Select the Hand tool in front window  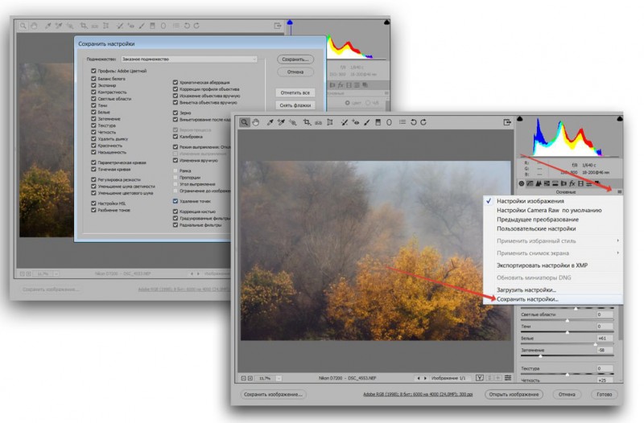tap(256, 122)
